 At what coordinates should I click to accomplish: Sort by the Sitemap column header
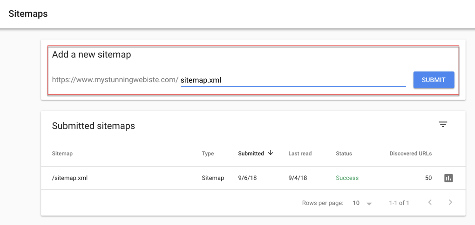pos(62,154)
